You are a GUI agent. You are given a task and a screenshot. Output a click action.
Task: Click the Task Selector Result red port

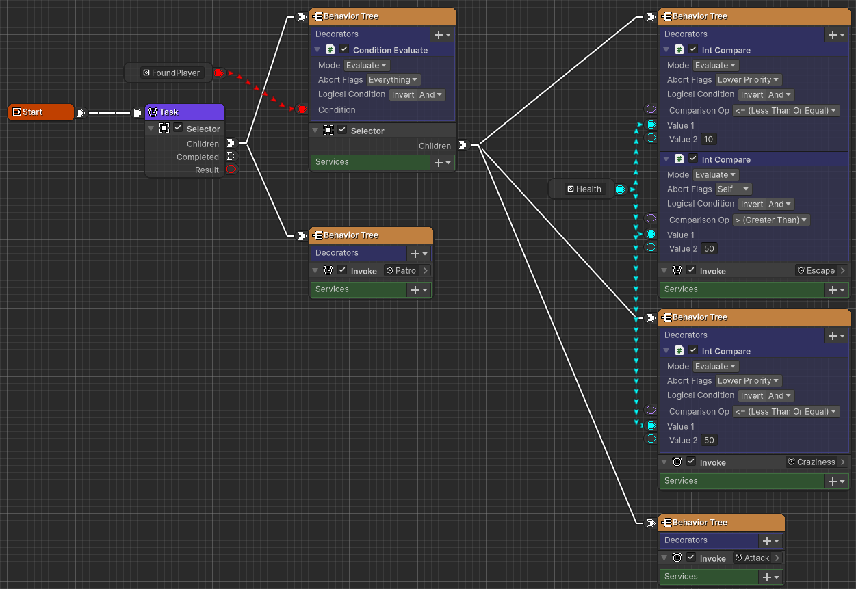tap(231, 170)
